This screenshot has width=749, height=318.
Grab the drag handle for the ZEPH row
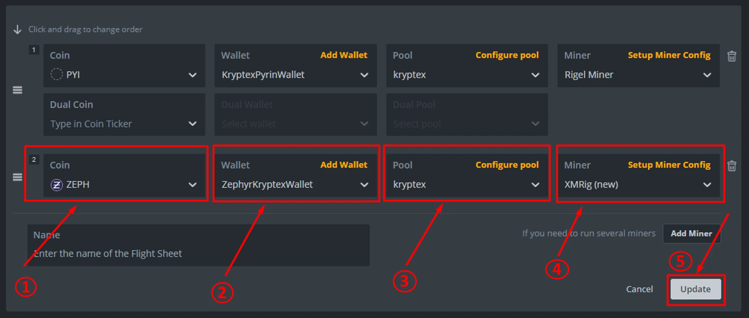tap(18, 177)
